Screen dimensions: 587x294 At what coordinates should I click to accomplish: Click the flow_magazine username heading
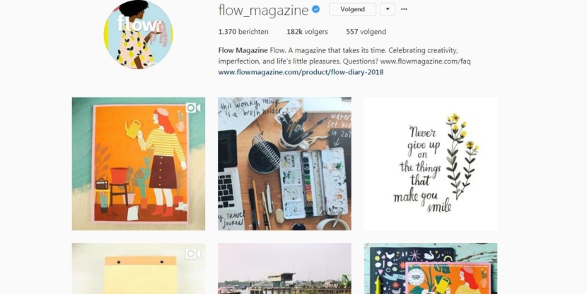pyautogui.click(x=264, y=10)
